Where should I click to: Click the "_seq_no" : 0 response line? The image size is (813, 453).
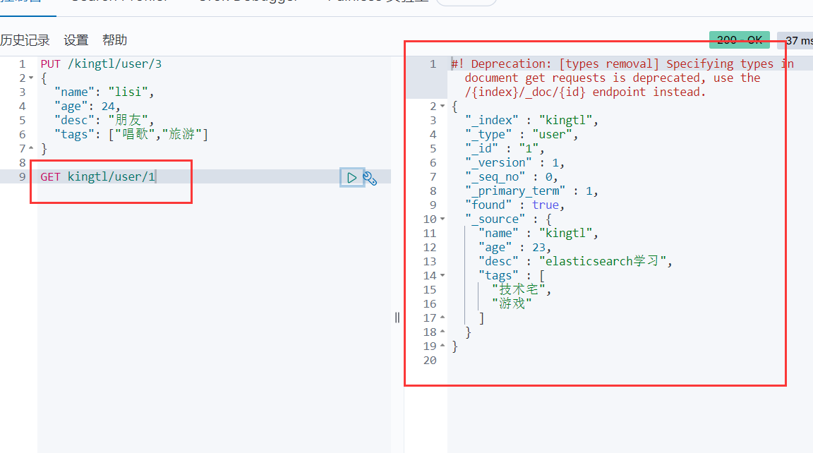(511, 176)
